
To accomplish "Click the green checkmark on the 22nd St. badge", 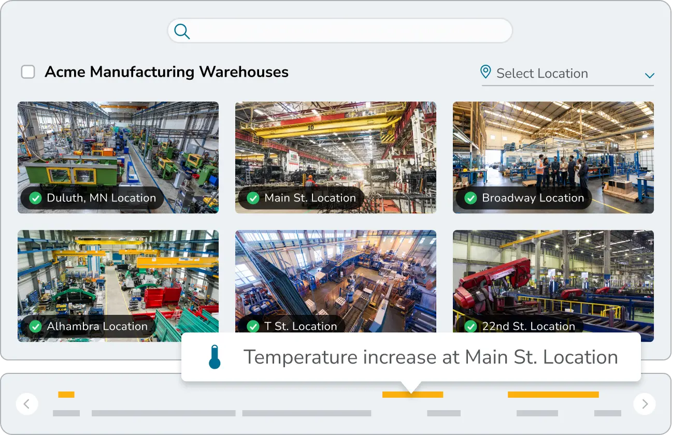I will [472, 326].
